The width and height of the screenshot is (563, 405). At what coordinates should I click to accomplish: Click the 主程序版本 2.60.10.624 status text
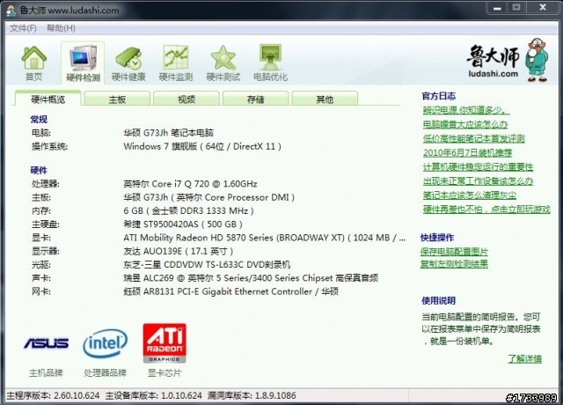coord(53,395)
